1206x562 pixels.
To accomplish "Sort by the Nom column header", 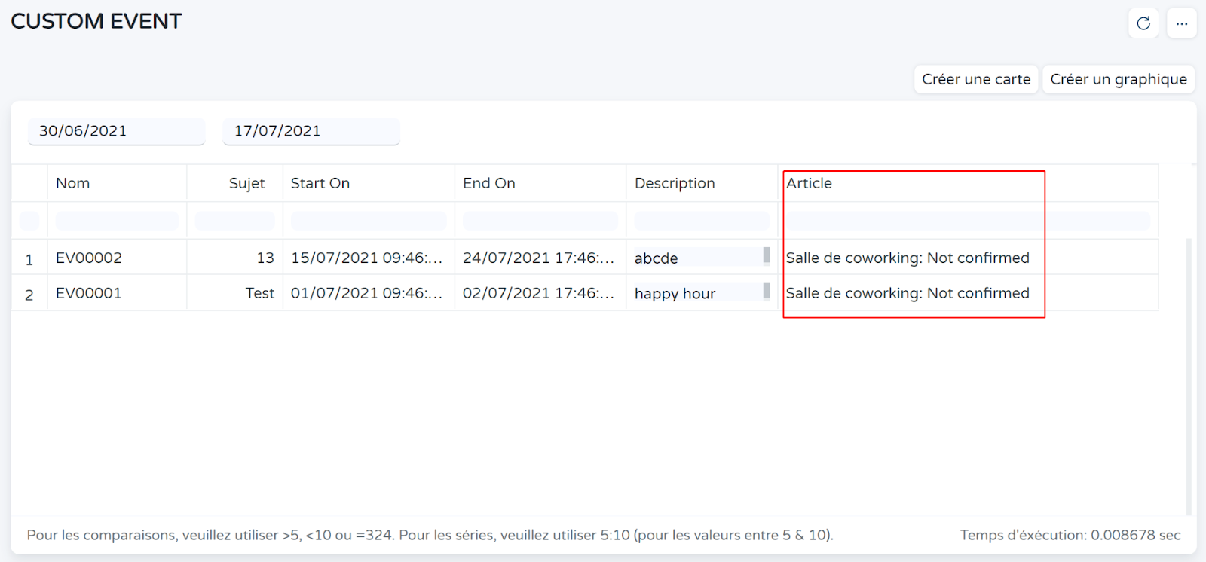I will pos(73,183).
